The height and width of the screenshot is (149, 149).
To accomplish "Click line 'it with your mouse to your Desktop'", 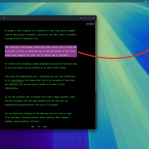I will pos(36,68).
